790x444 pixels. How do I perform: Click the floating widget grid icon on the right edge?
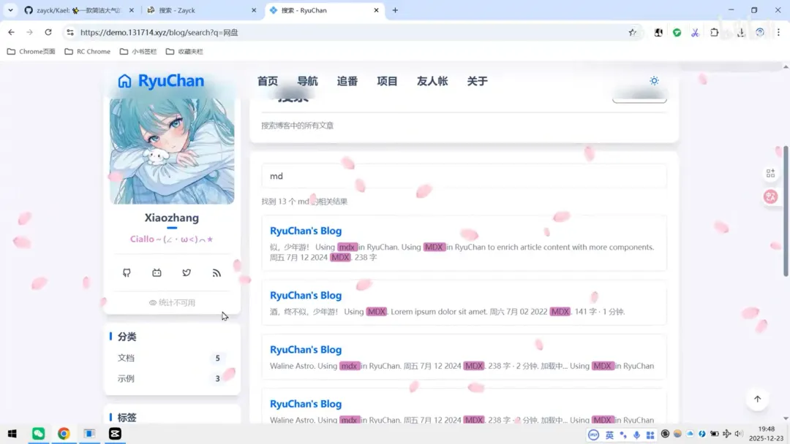click(770, 173)
